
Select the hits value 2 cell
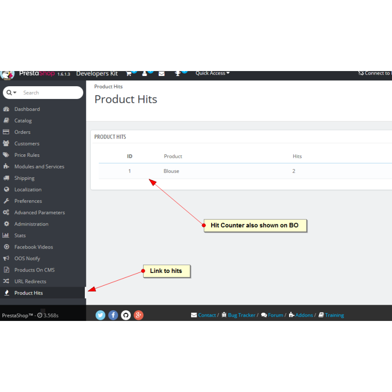tap(294, 171)
